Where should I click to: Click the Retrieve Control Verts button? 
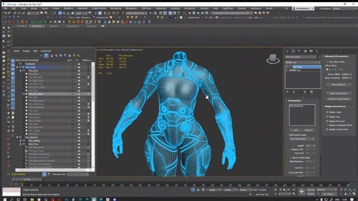[x=338, y=99]
